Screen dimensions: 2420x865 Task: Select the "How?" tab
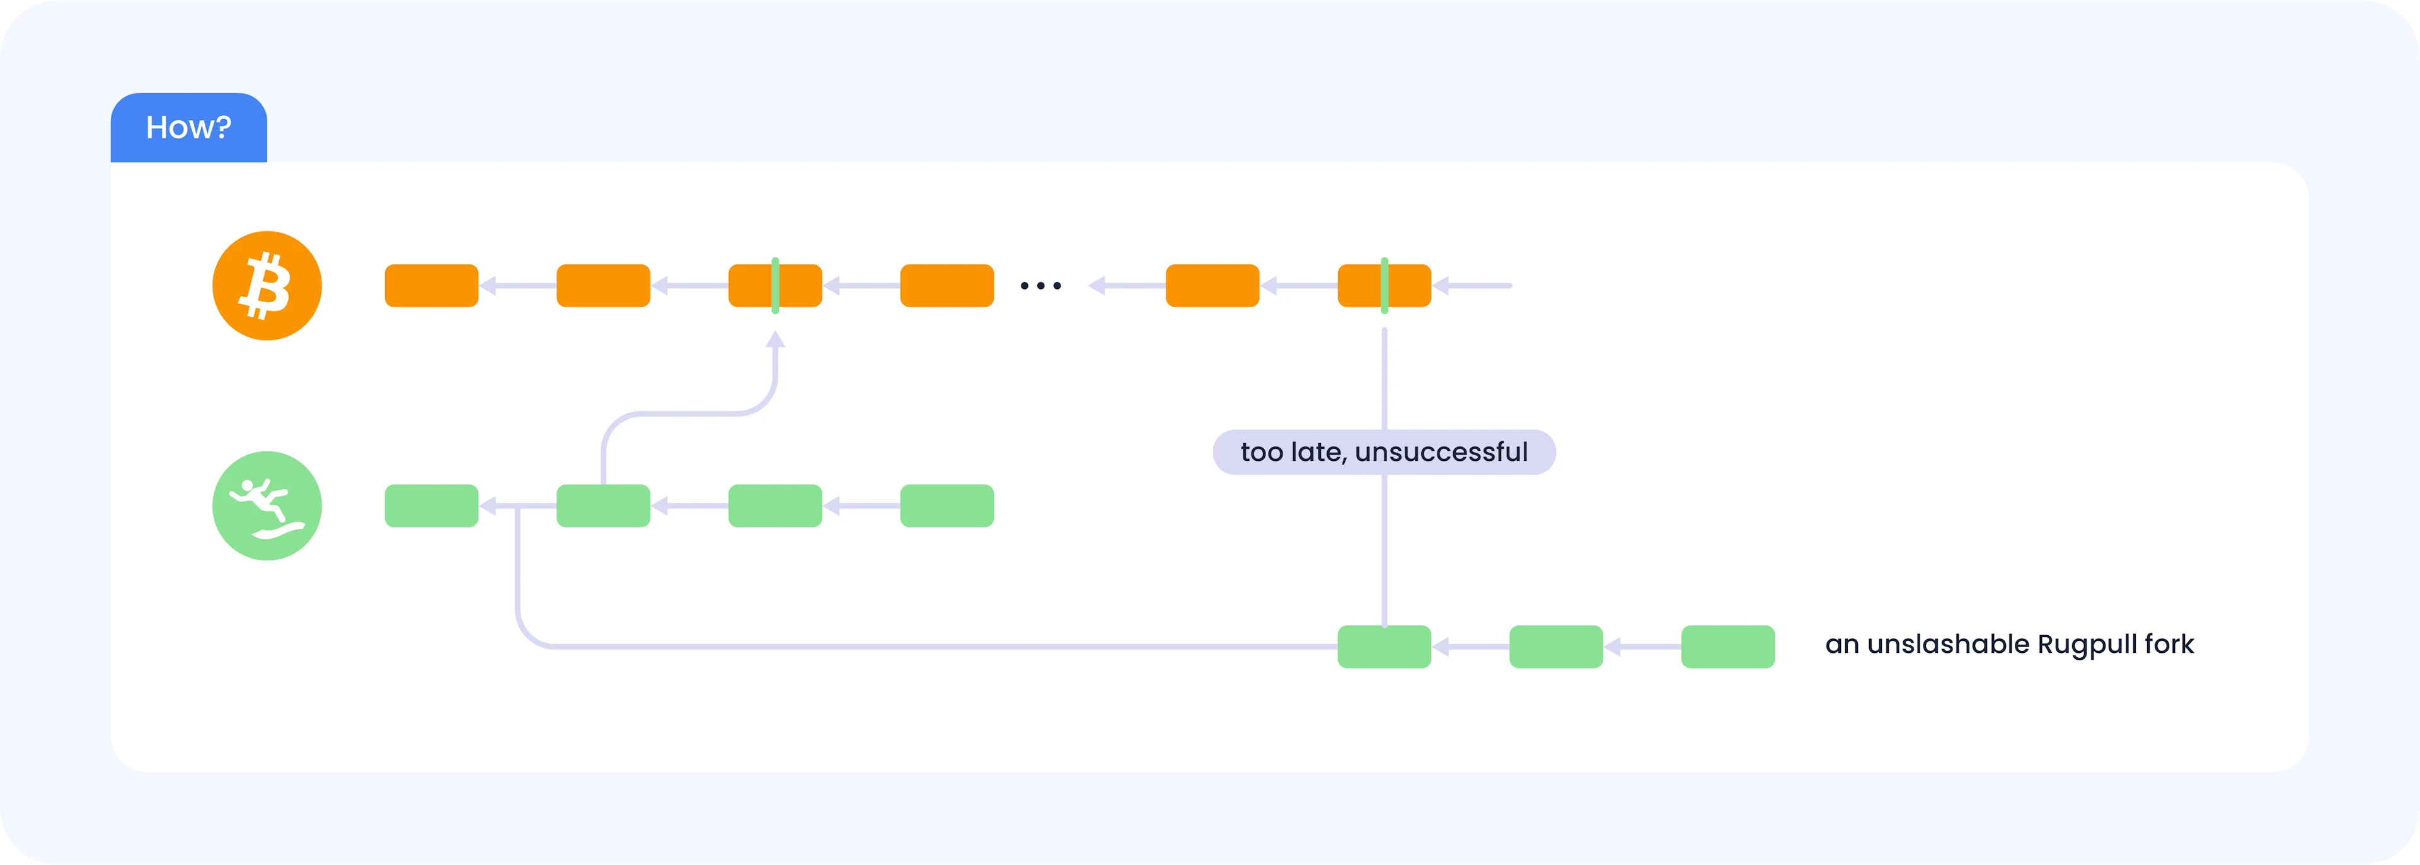189,128
